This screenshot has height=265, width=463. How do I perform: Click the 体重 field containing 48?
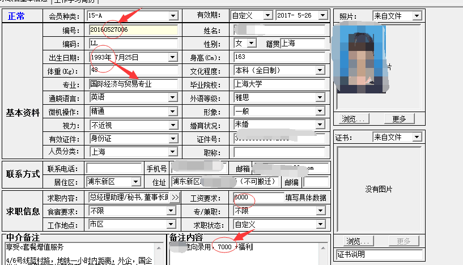click(134, 70)
